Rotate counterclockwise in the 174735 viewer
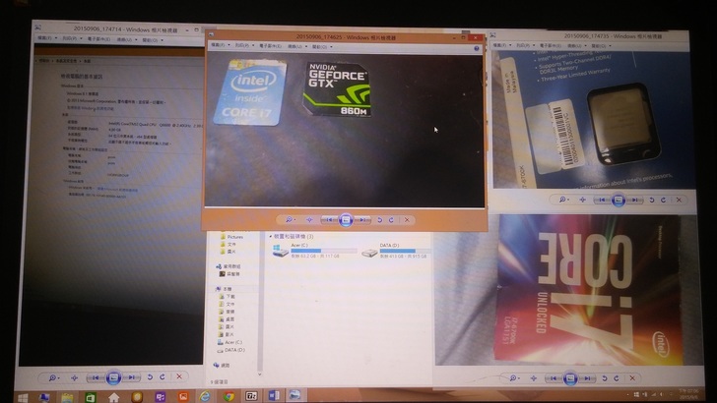Viewport: 717px width, 403px height. 652,200
